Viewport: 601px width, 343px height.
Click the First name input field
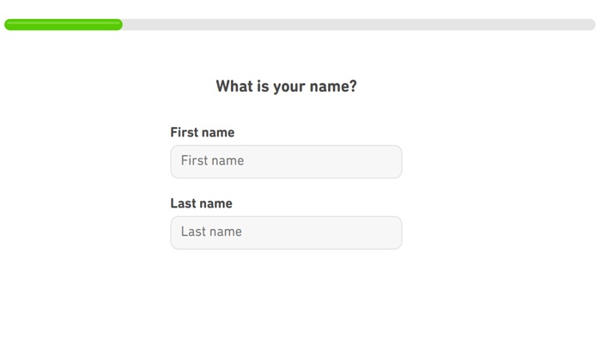(286, 161)
